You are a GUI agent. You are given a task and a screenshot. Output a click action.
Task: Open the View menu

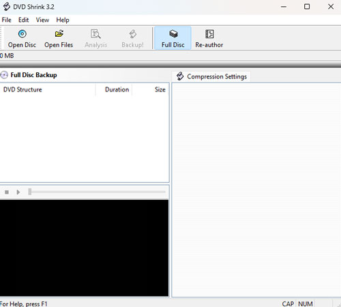42,20
